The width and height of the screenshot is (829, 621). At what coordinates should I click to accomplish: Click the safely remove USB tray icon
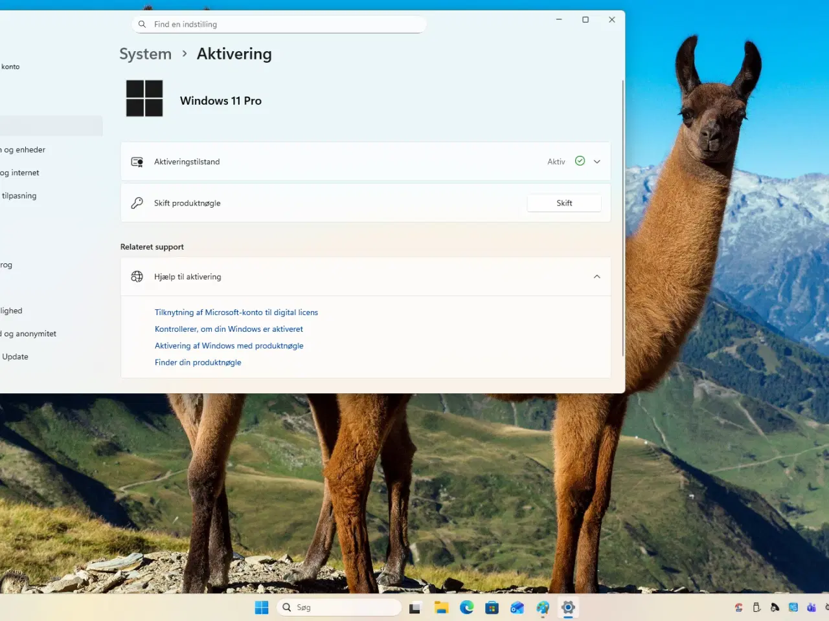tap(756, 607)
